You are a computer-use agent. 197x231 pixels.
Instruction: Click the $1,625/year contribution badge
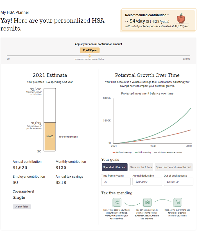pyautogui.click(x=90, y=50)
